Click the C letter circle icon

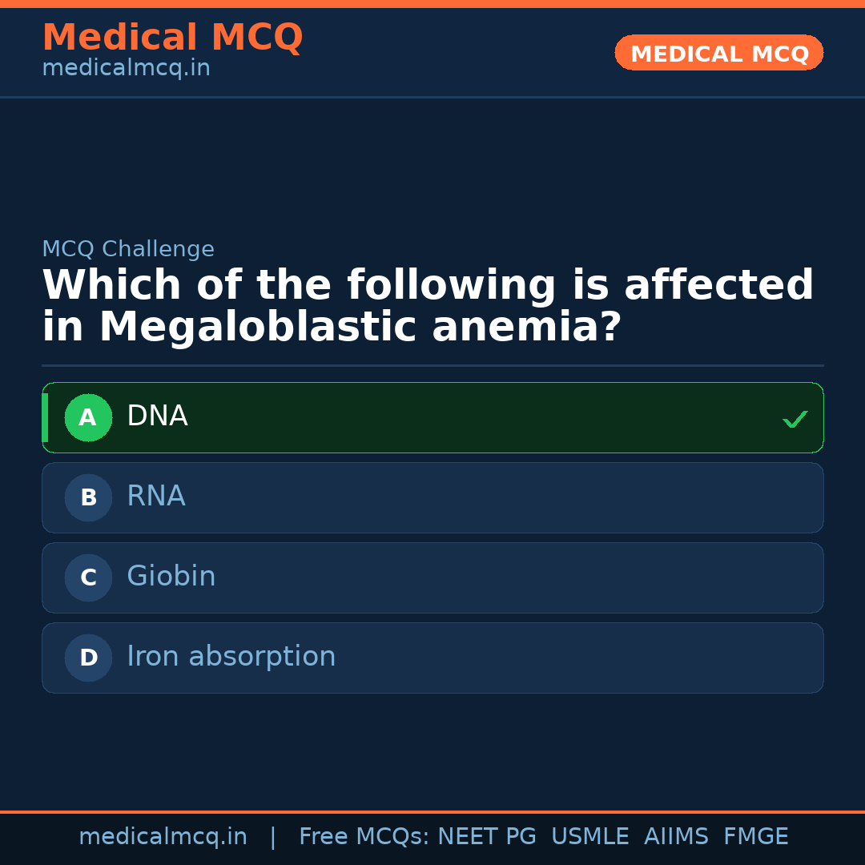point(88,577)
